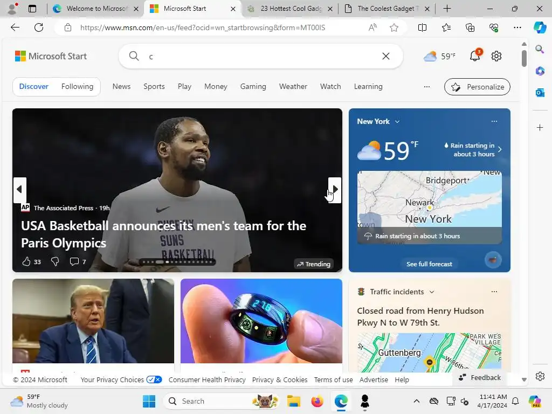Screen dimensions: 552x414
Task: Open Favorites list icon
Action: click(x=446, y=27)
